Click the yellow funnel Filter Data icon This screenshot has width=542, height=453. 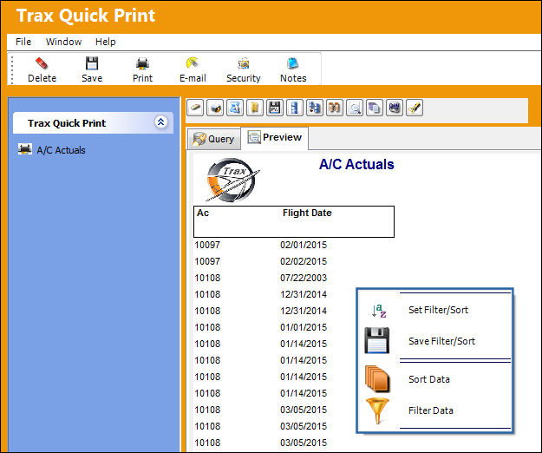pyautogui.click(x=377, y=410)
